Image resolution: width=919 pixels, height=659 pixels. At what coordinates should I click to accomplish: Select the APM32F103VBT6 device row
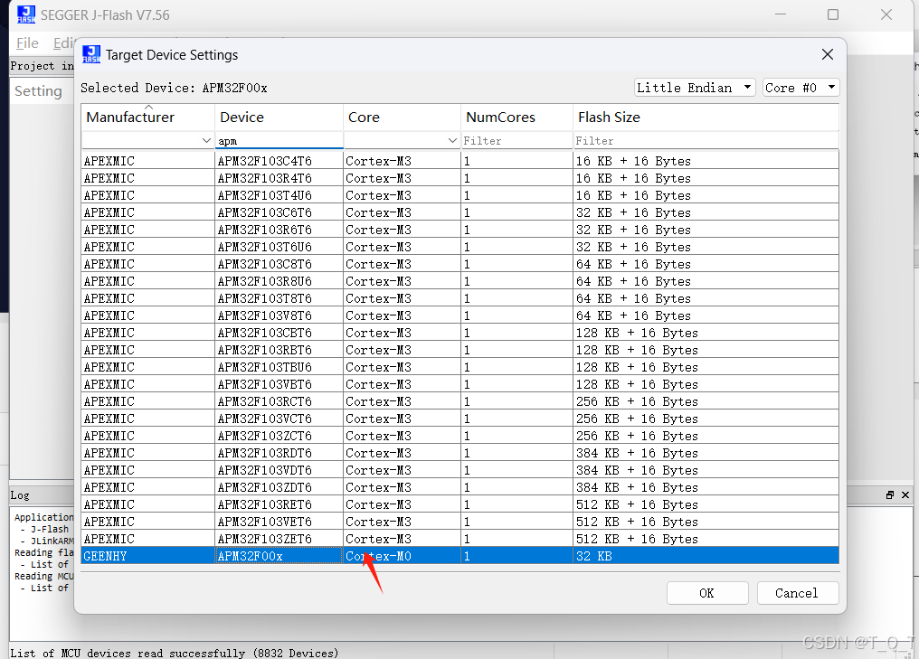pyautogui.click(x=460, y=384)
